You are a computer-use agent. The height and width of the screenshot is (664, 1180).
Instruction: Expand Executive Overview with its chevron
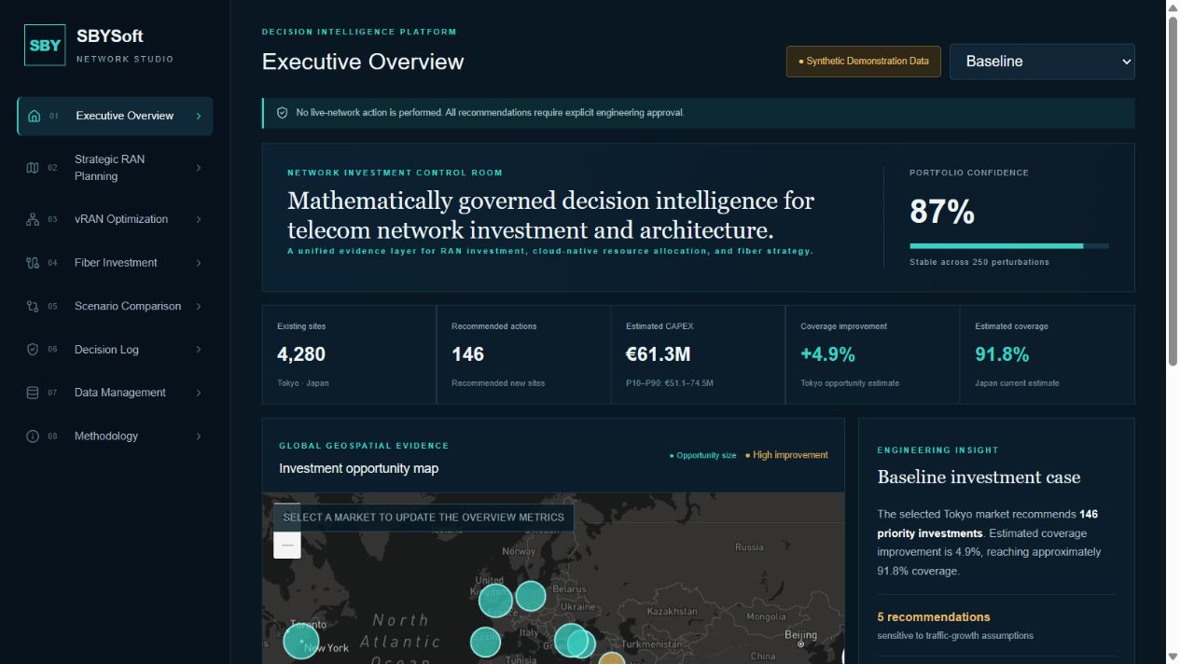[x=199, y=117]
